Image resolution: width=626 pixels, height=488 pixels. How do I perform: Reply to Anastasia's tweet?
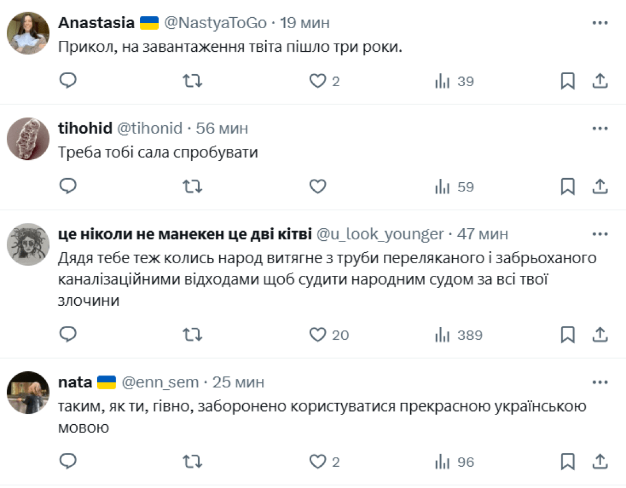(68, 81)
